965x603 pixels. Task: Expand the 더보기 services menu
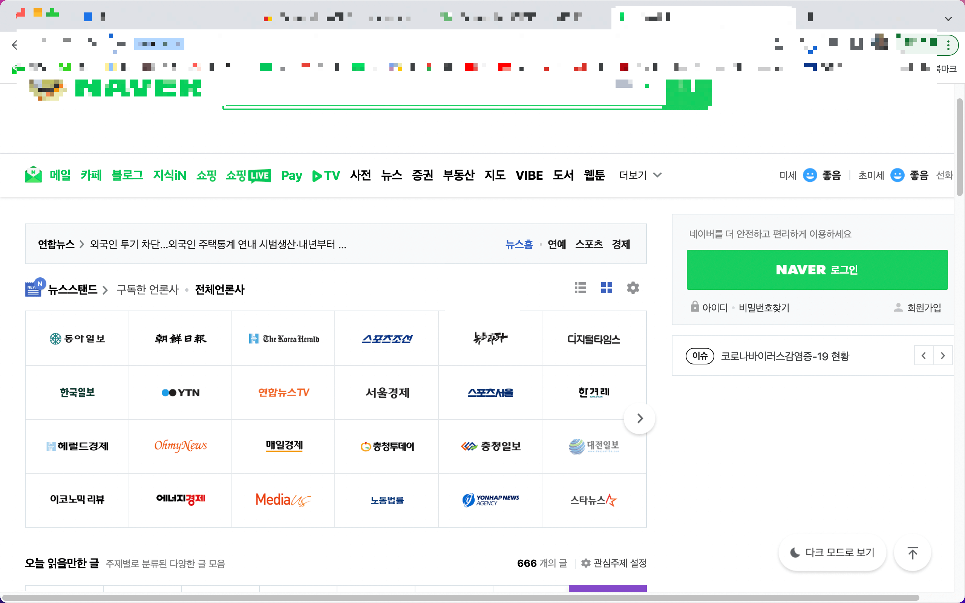(640, 175)
